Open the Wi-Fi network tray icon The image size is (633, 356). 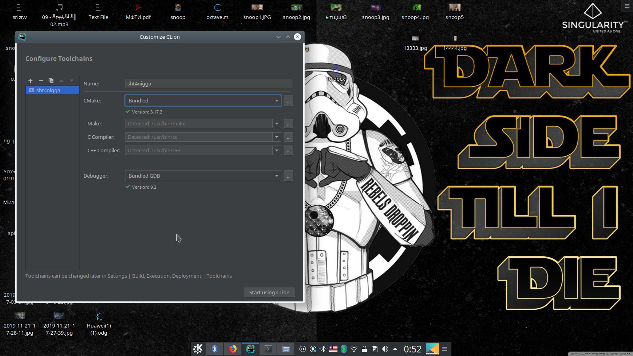tap(354, 349)
